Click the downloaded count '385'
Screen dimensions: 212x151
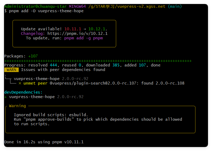[116, 65]
